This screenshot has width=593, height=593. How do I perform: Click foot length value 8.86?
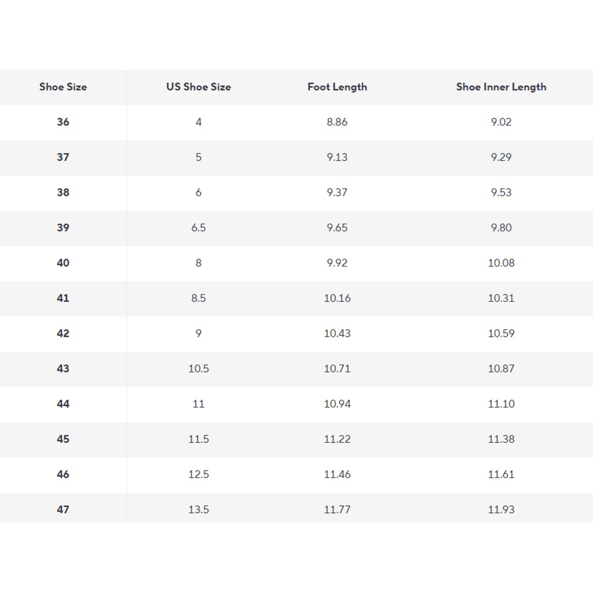(x=337, y=122)
